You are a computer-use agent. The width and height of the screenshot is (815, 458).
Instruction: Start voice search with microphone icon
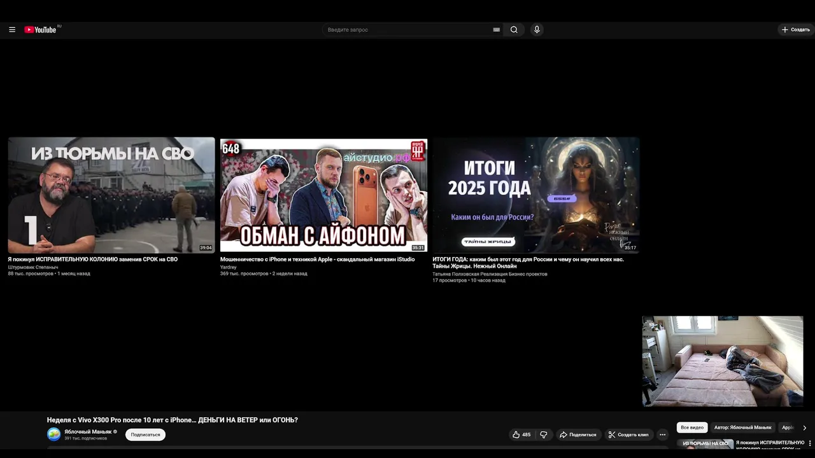(537, 30)
